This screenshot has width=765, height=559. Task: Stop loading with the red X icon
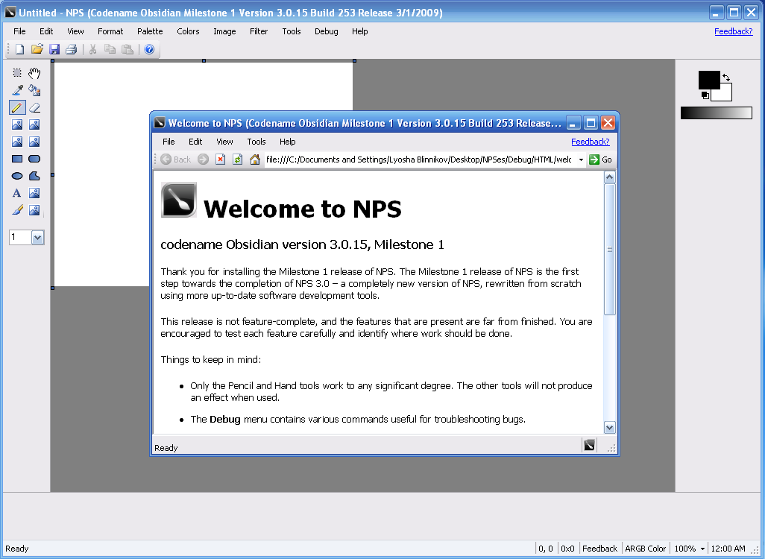[220, 160]
